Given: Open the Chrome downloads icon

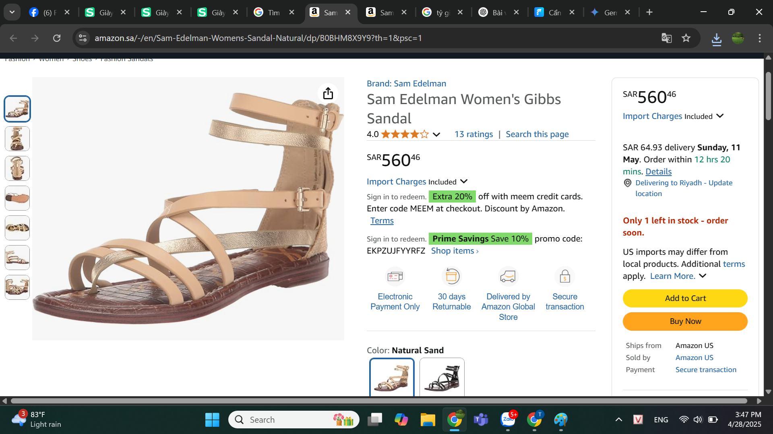Looking at the screenshot, I should (x=716, y=39).
